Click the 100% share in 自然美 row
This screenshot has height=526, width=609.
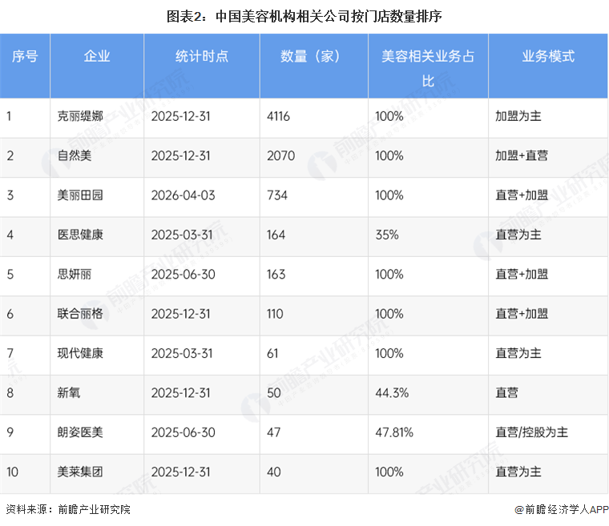click(389, 155)
